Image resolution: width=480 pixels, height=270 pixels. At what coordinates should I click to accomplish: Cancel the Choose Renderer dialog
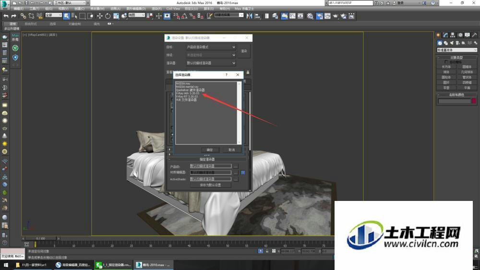click(232, 150)
